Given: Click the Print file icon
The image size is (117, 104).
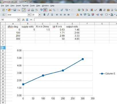Looking at the screenshot, I should pos(32,10).
